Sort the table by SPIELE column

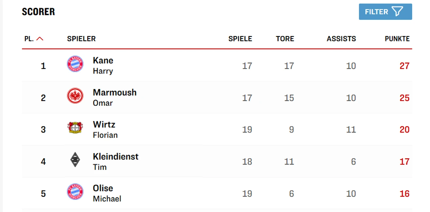[240, 39]
